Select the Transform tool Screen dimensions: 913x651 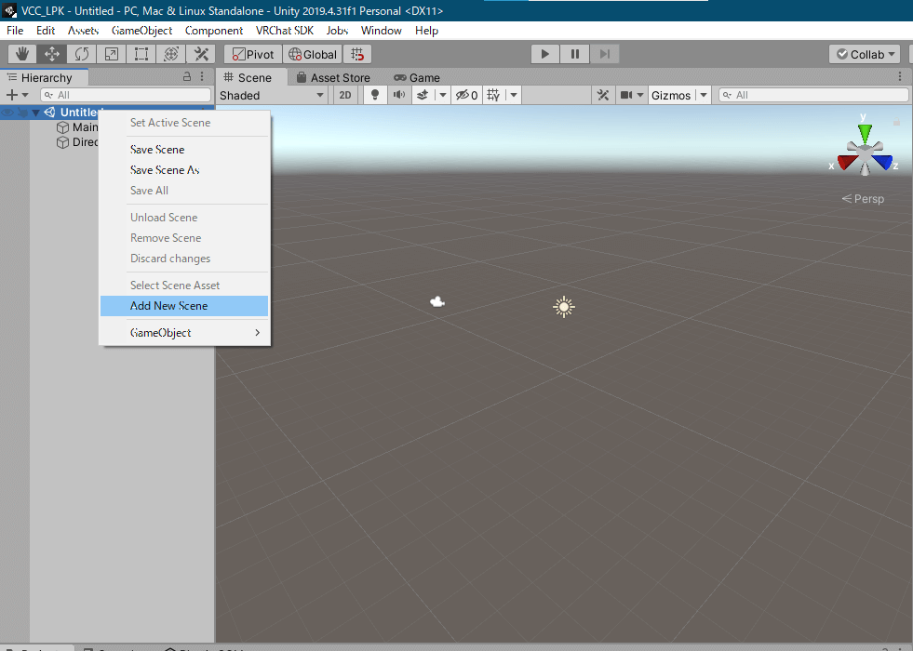pos(170,54)
